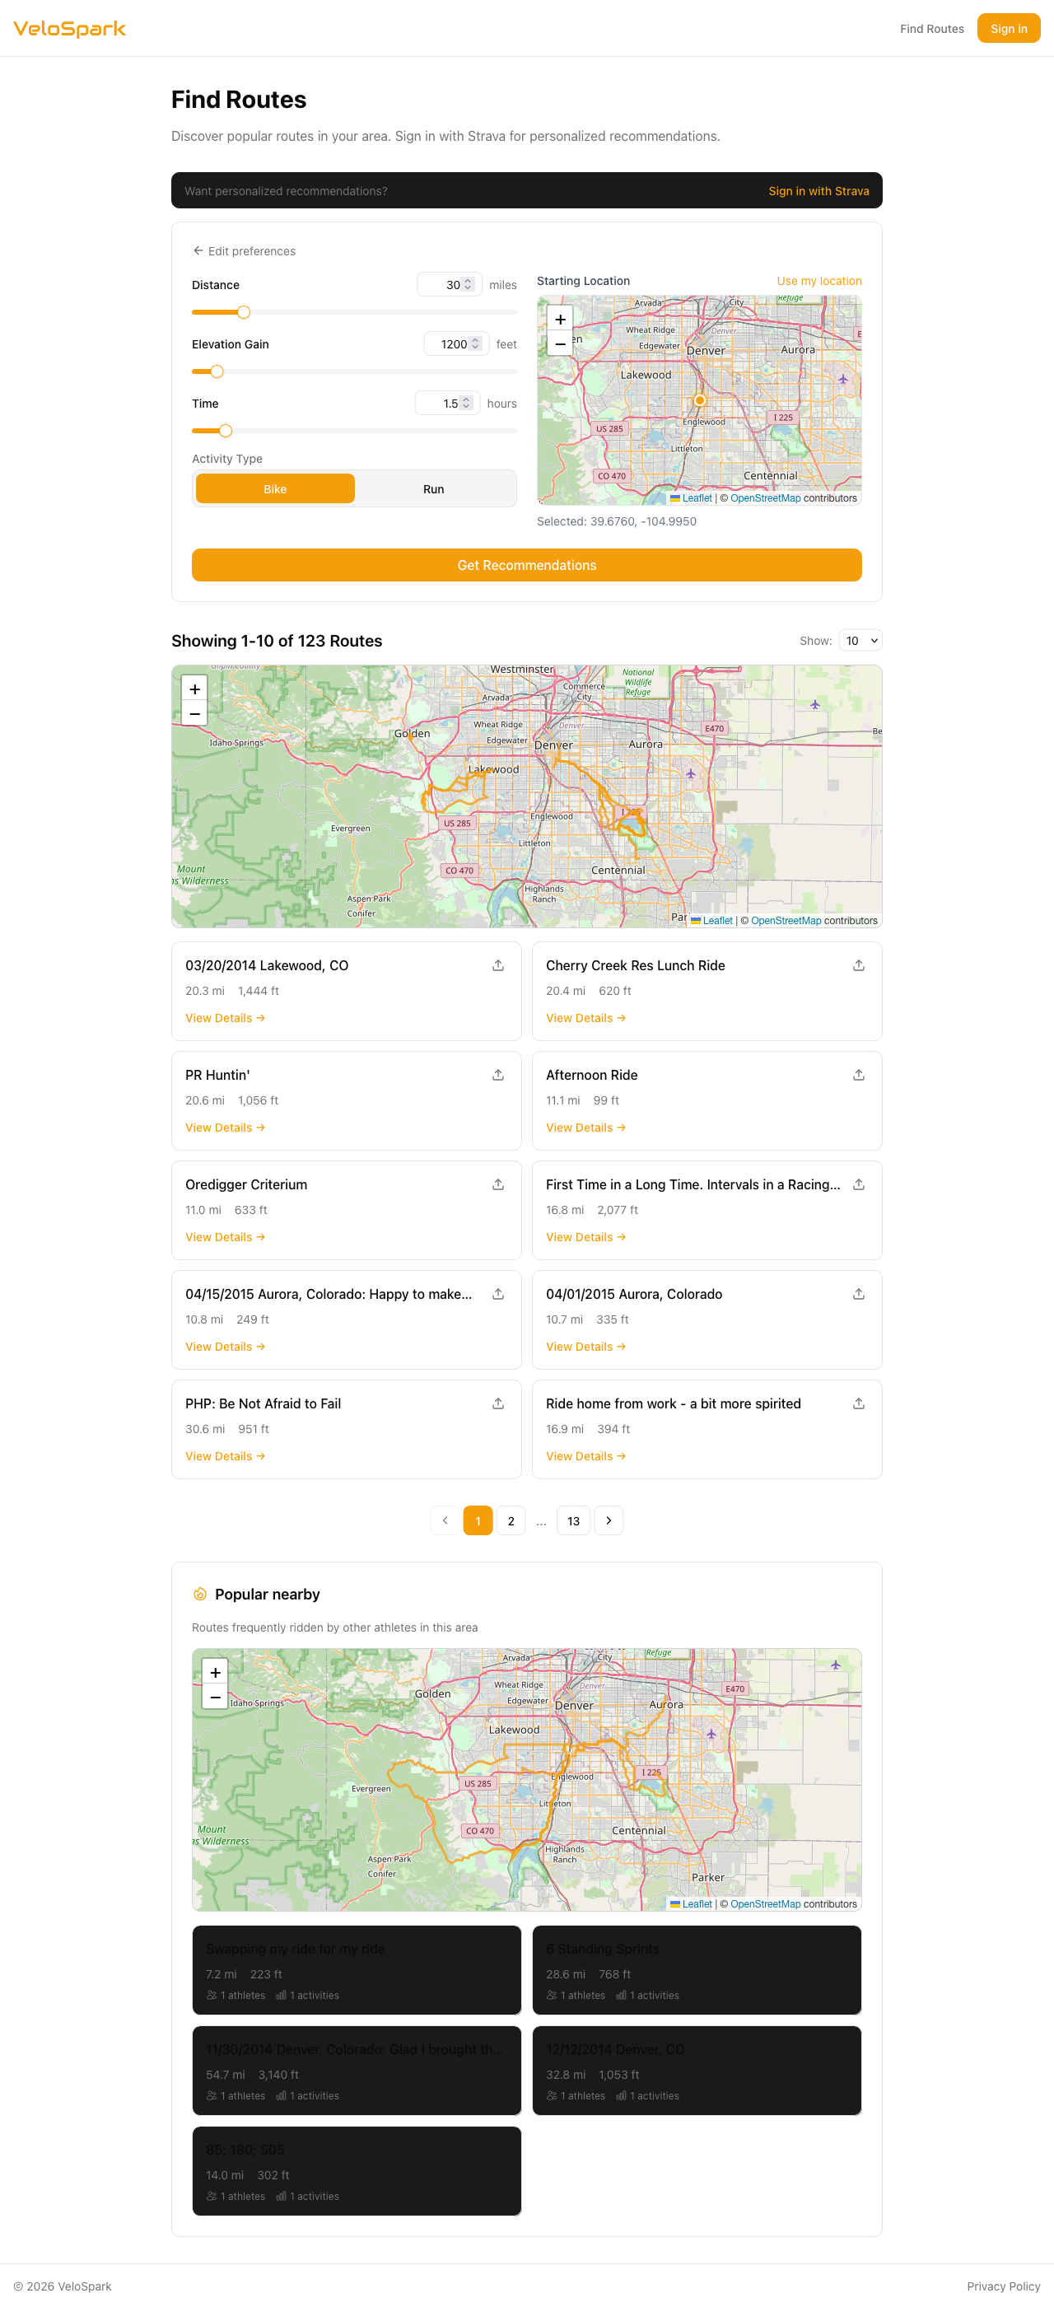Zoom in on Starting Location map
Screen dimensions: 1054x2307
point(560,320)
